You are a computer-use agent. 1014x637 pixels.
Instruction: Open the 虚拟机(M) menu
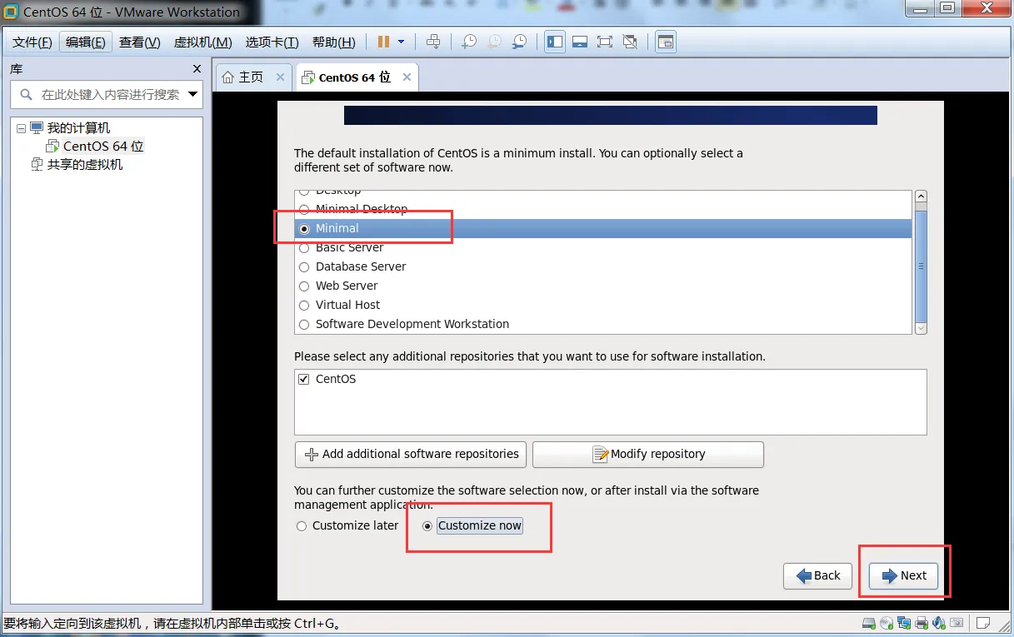pos(202,42)
